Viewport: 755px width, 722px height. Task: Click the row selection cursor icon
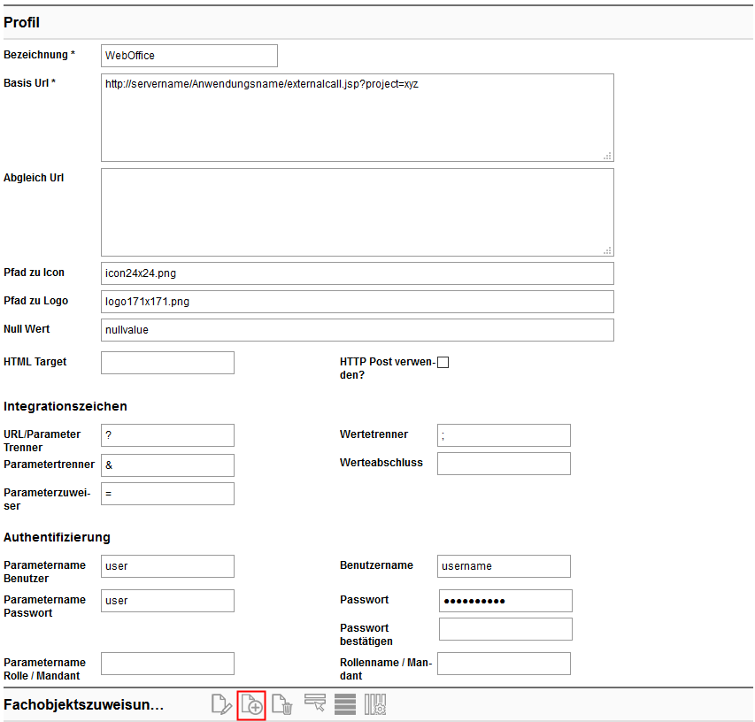tap(314, 704)
